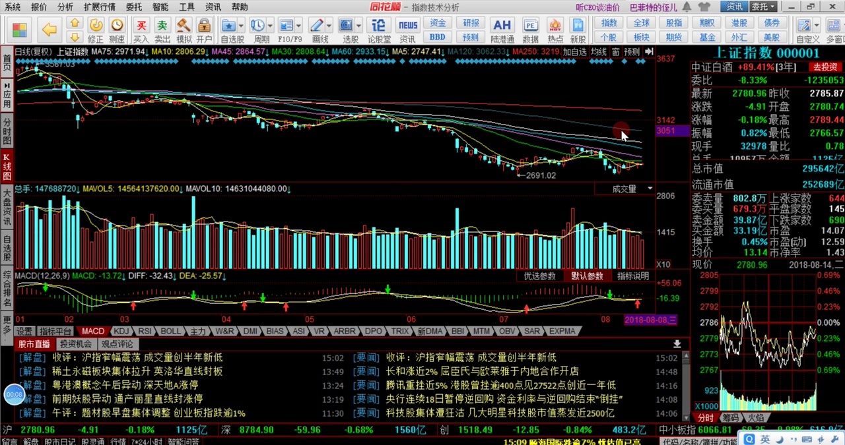This screenshot has width=845, height=445.
Task: Toggle the 窗 window button on chart
Action: (x=615, y=51)
